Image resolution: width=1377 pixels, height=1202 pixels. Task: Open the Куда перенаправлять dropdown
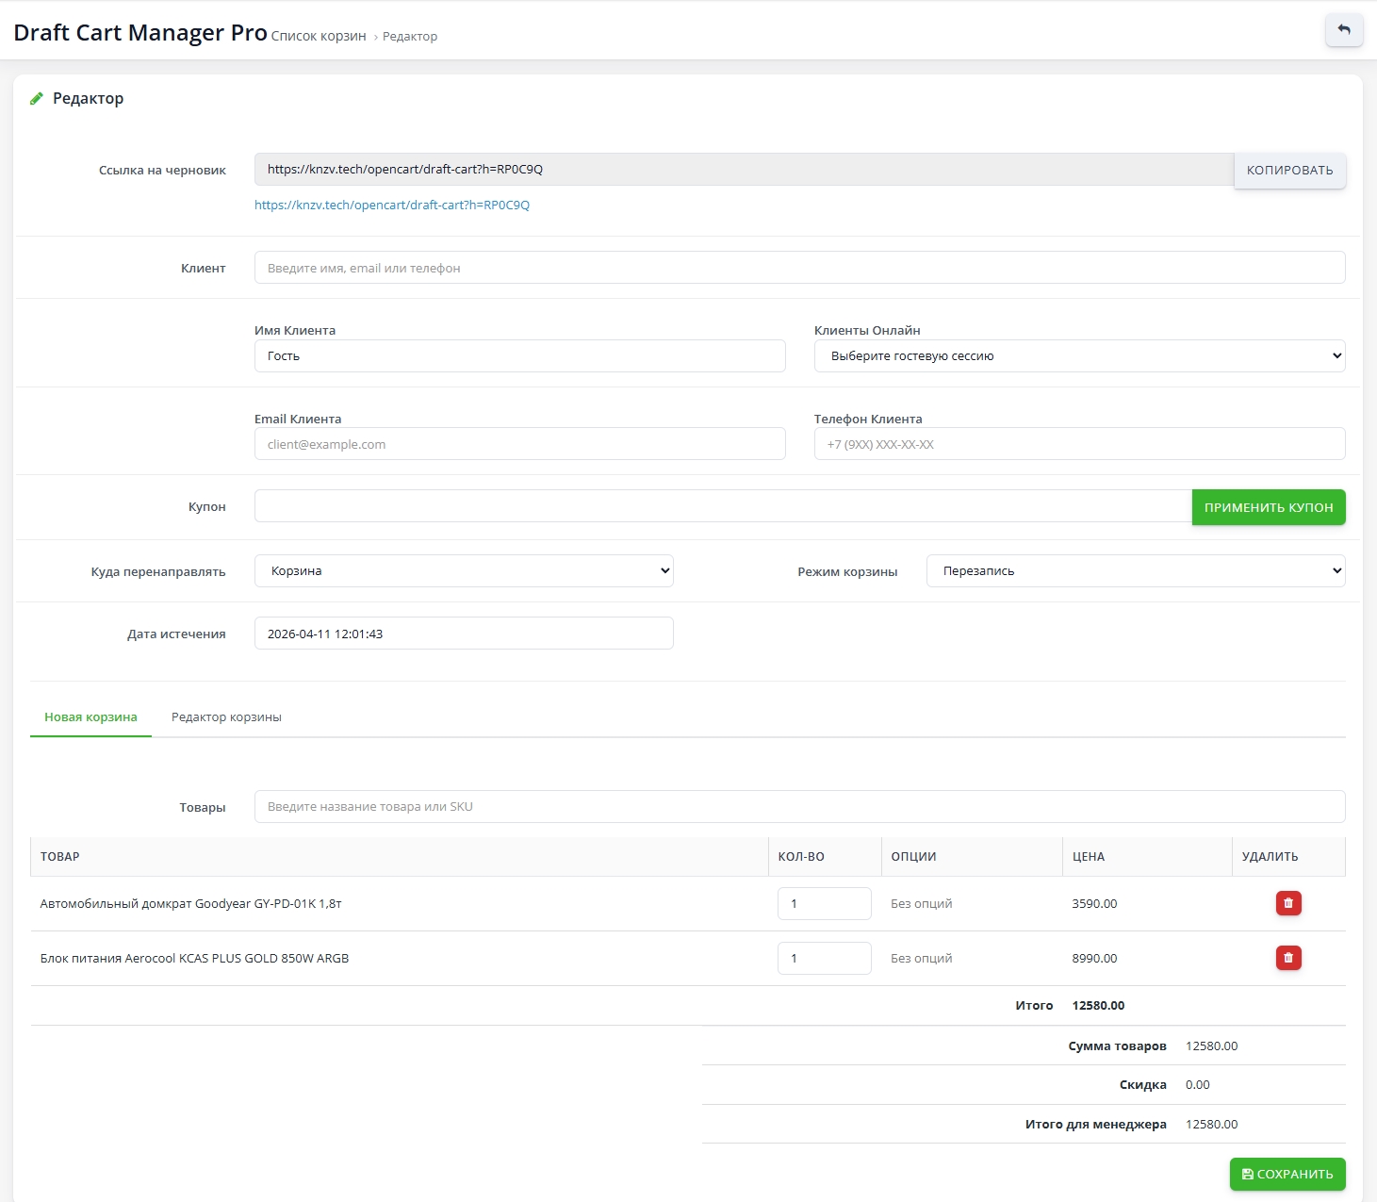pyautogui.click(x=464, y=570)
